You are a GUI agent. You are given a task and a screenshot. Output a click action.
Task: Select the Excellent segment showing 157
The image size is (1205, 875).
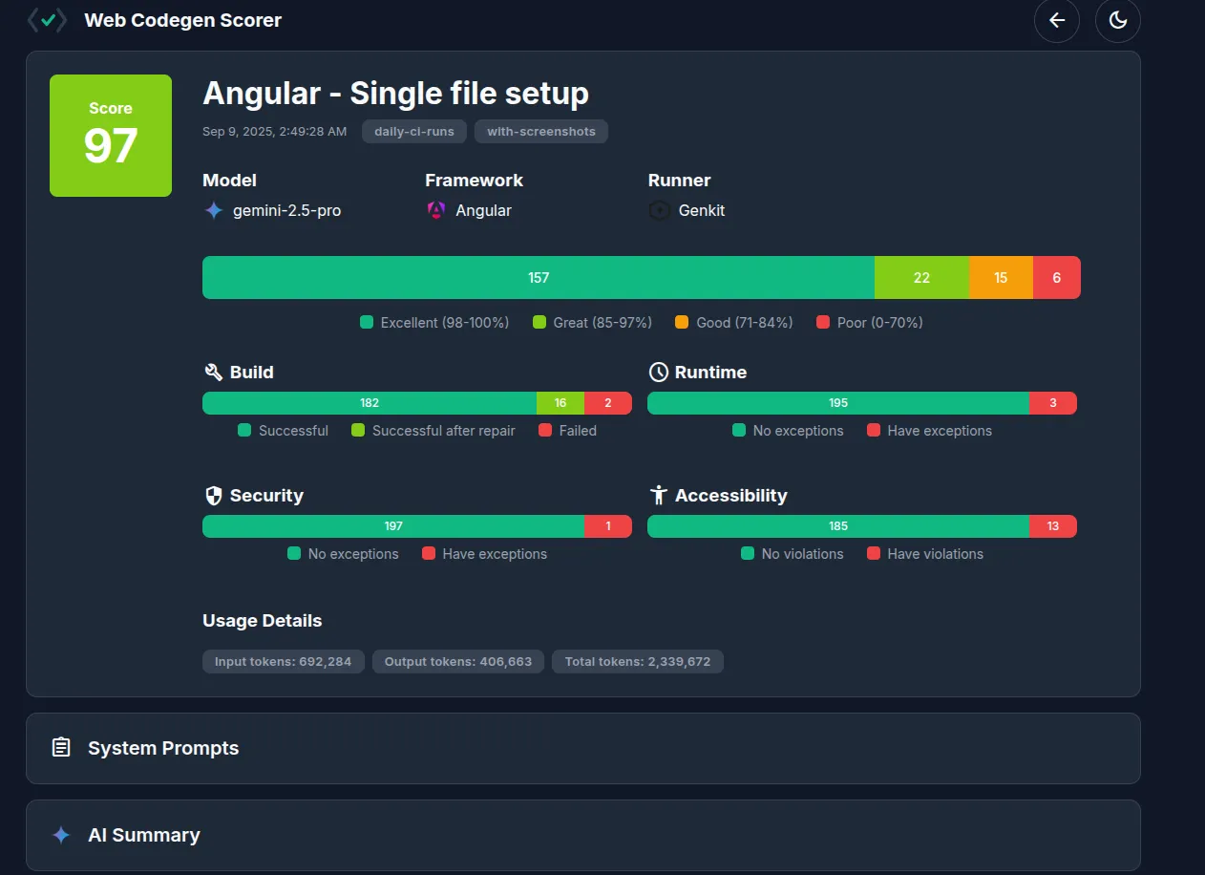pyautogui.click(x=539, y=278)
